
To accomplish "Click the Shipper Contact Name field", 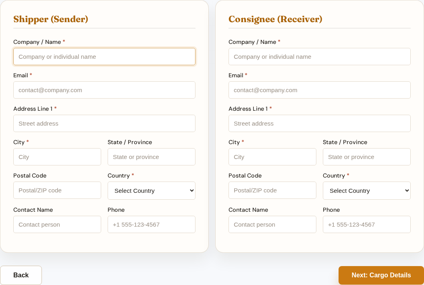I will 57,224.
